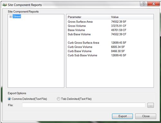This screenshot has width=161, height=123.
Task: Select the Curb Gross Volume row
Action: pos(110,47)
